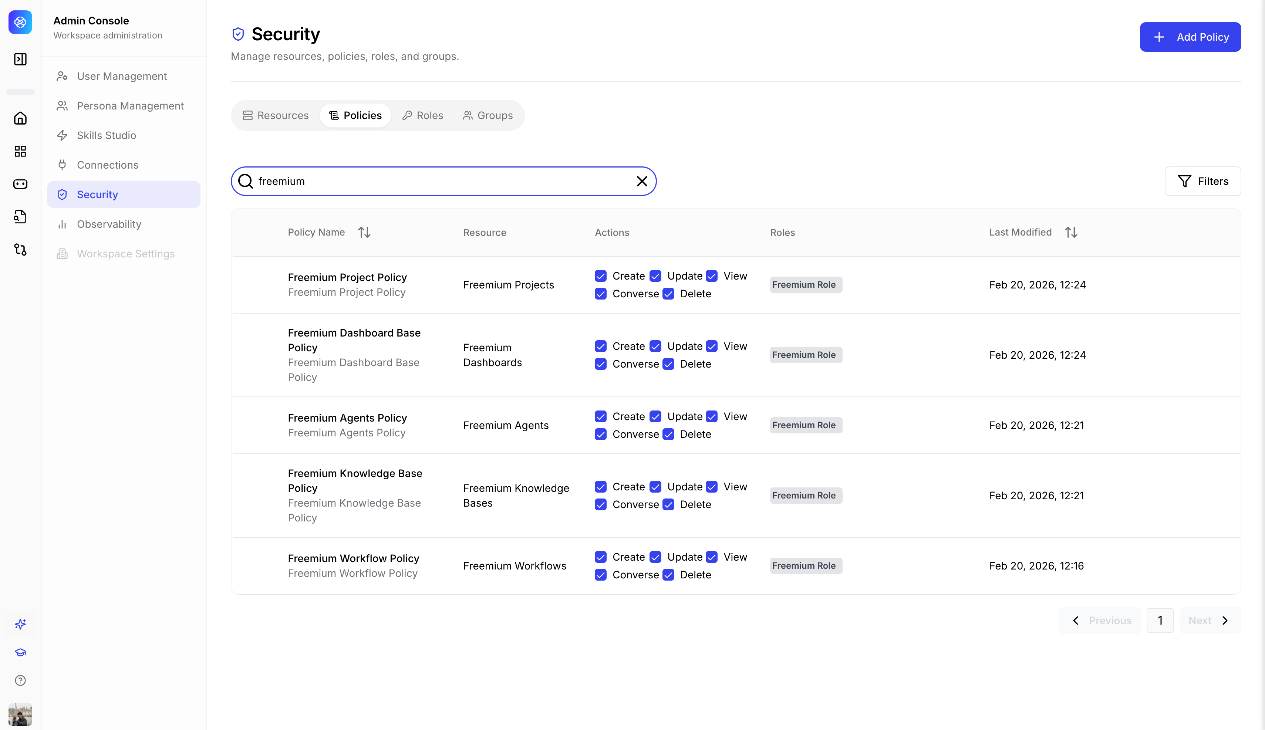
Task: Toggle Update checkbox for Freemium Knowledge Base Policy
Action: [655, 487]
